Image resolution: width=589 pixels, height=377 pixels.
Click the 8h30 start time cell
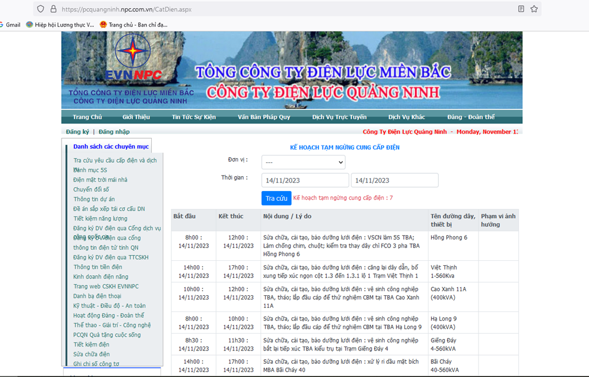[x=193, y=345]
